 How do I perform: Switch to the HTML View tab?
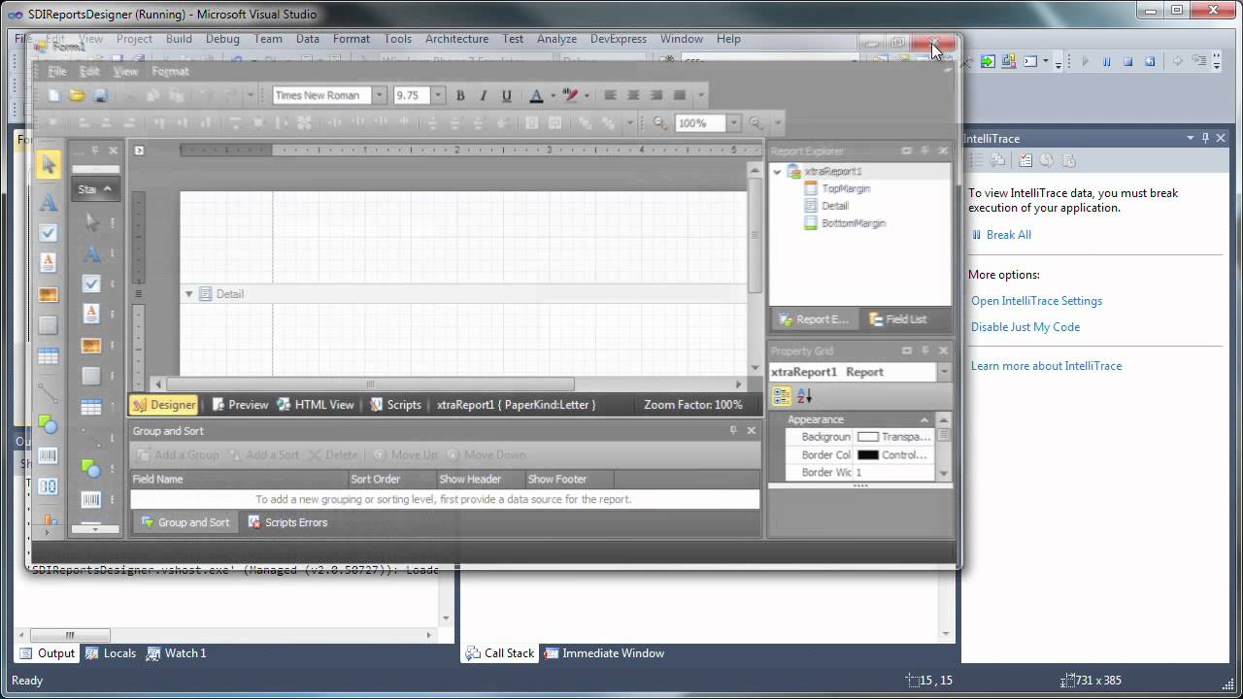coord(316,405)
